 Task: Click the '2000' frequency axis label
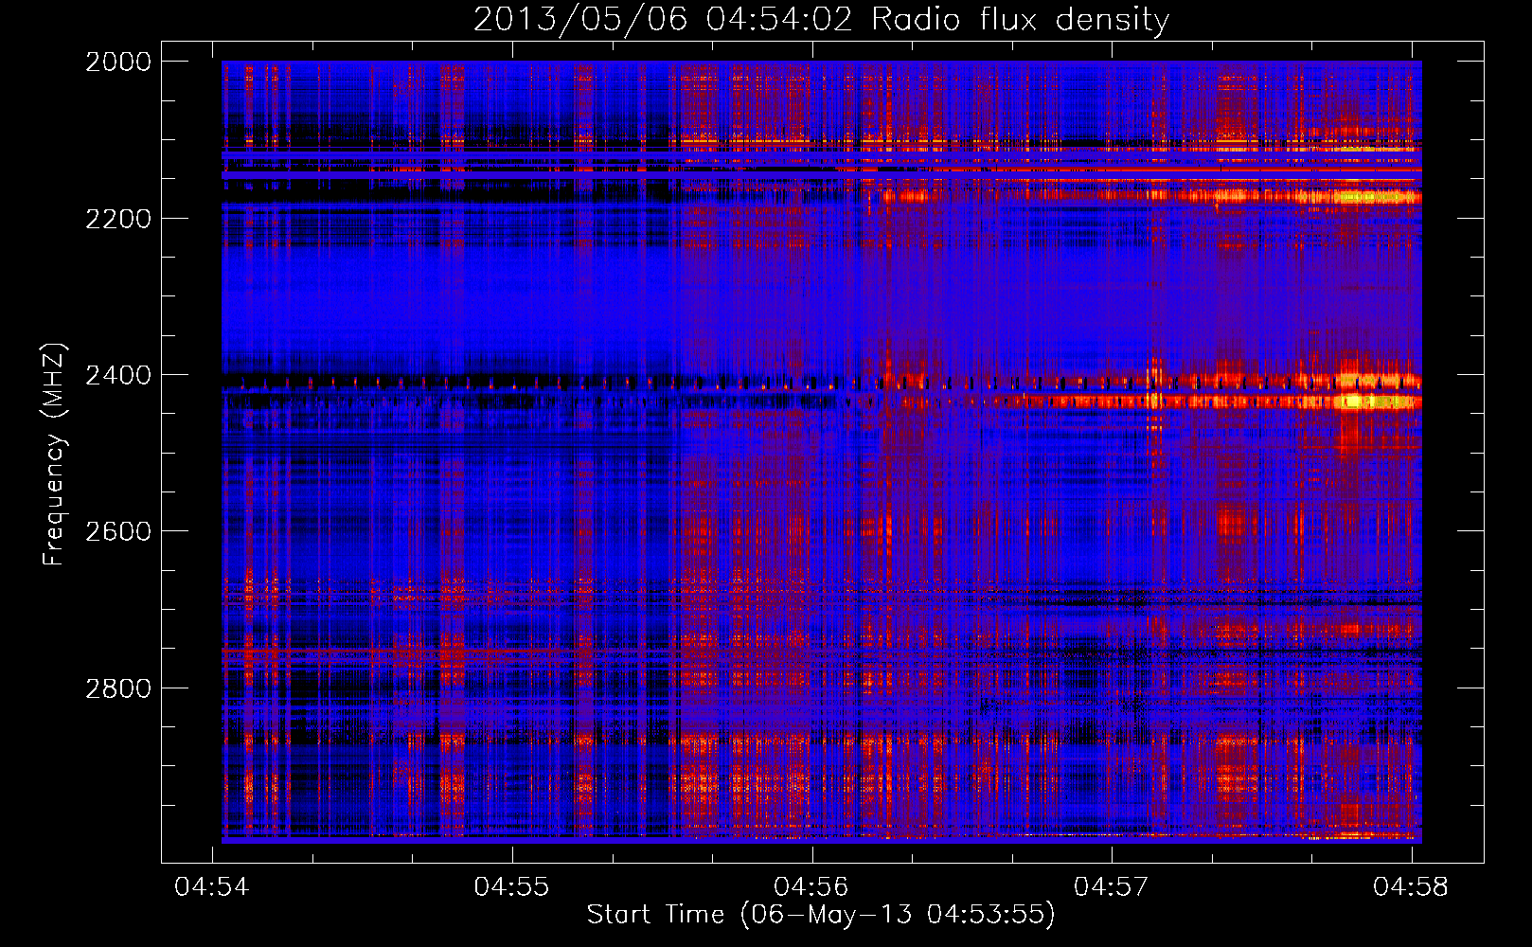(118, 62)
